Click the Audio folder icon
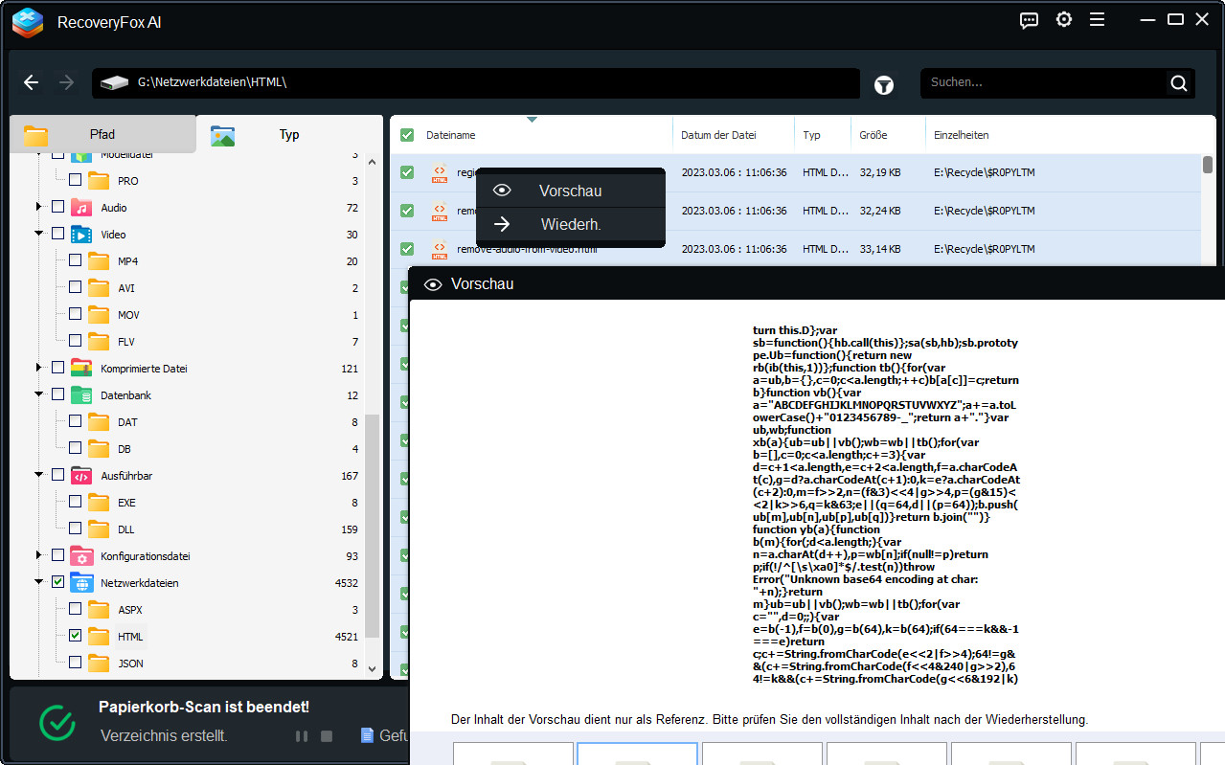 point(82,208)
